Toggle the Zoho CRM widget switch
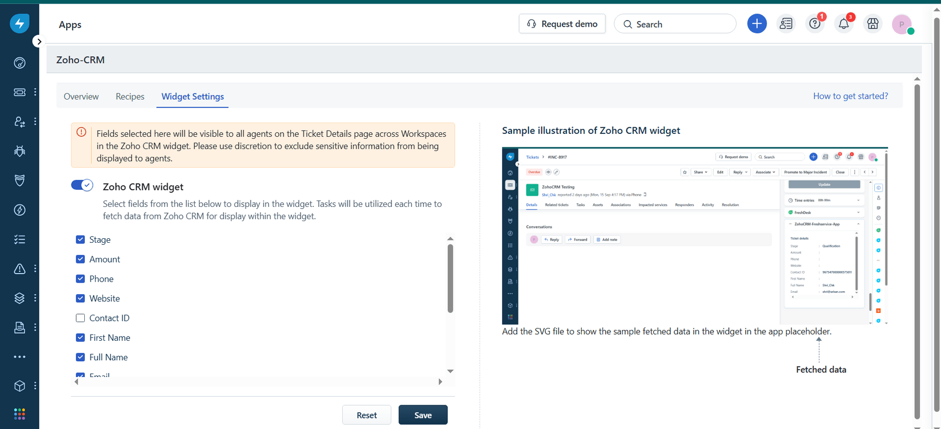Screen dimensions: 941x429 tap(82, 185)
